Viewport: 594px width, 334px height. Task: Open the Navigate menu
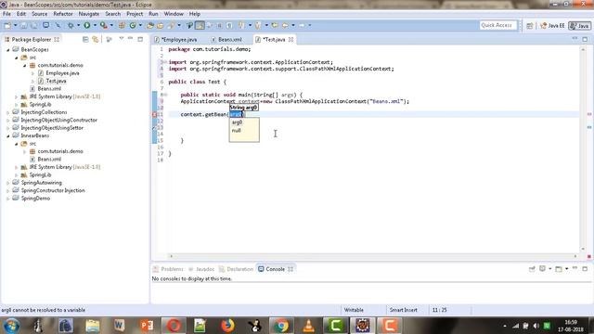(89, 14)
